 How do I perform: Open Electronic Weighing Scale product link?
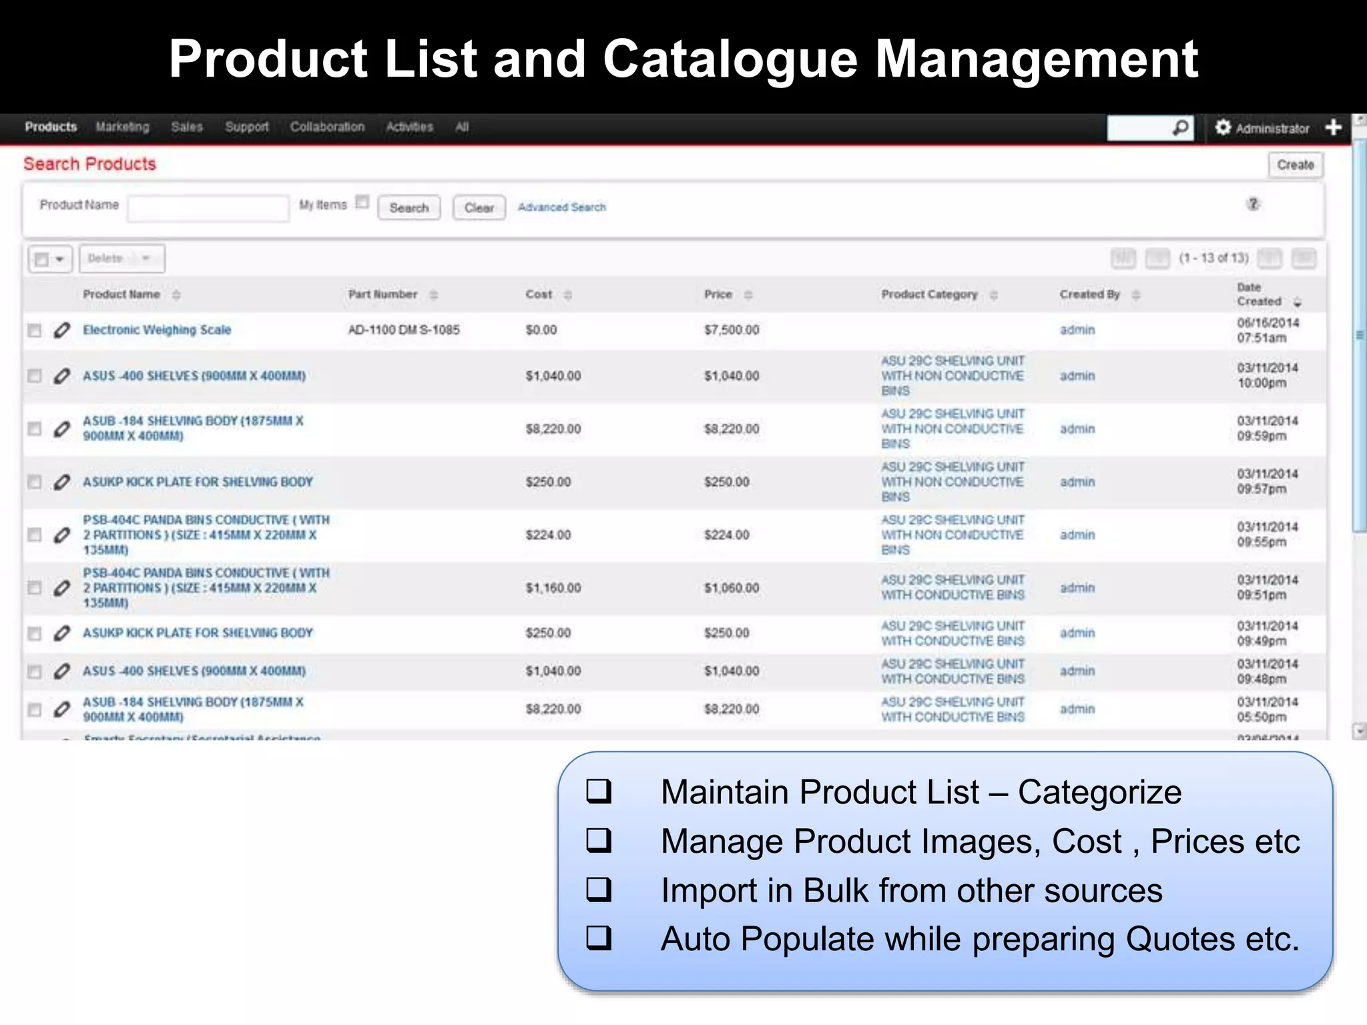coord(157,330)
